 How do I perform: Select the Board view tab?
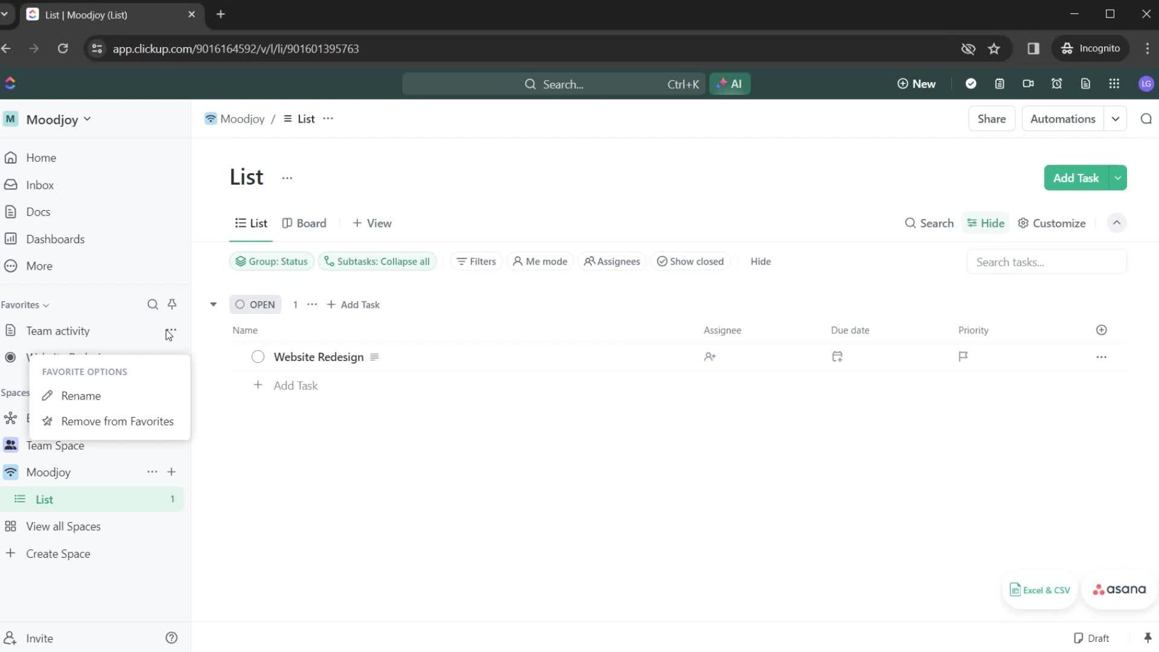[x=305, y=222]
